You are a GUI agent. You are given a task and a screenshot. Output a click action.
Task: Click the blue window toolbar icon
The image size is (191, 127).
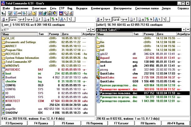[x=40, y=13]
